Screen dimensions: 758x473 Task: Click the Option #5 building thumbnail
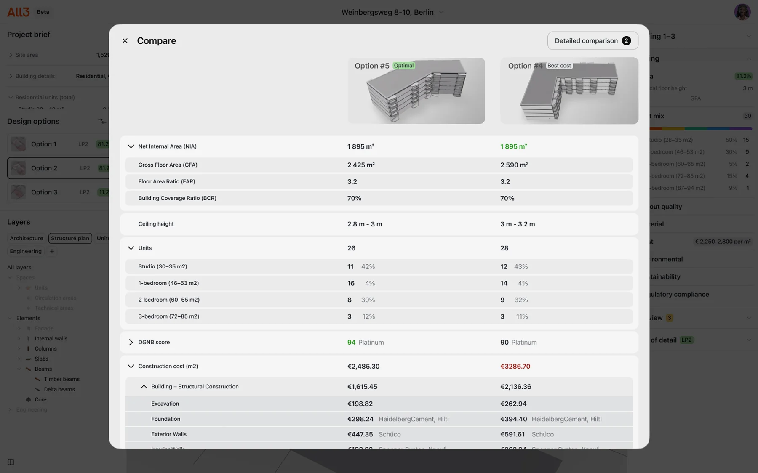pos(416,91)
